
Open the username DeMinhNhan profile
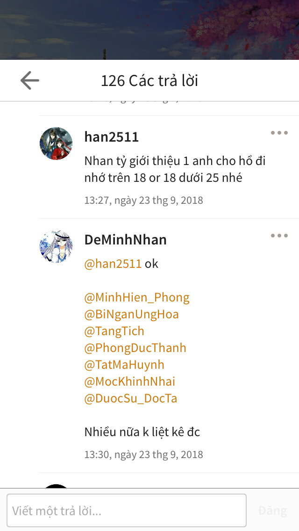pyautogui.click(x=125, y=240)
